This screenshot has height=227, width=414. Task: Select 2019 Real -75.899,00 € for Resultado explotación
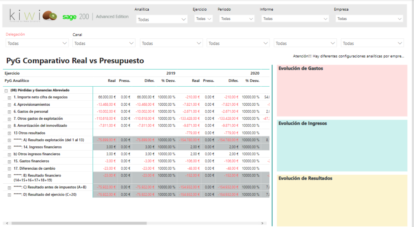point(106,140)
